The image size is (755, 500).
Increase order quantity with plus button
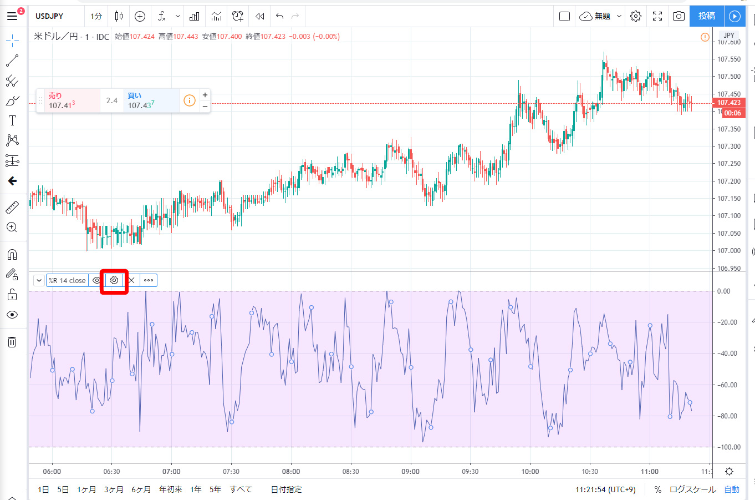click(x=205, y=95)
